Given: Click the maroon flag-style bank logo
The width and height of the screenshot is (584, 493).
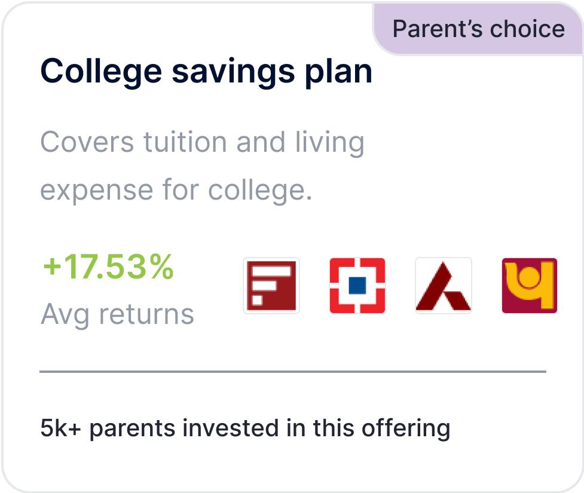Looking at the screenshot, I should (x=271, y=286).
